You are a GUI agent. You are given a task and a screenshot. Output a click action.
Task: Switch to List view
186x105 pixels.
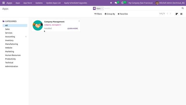click(181, 14)
